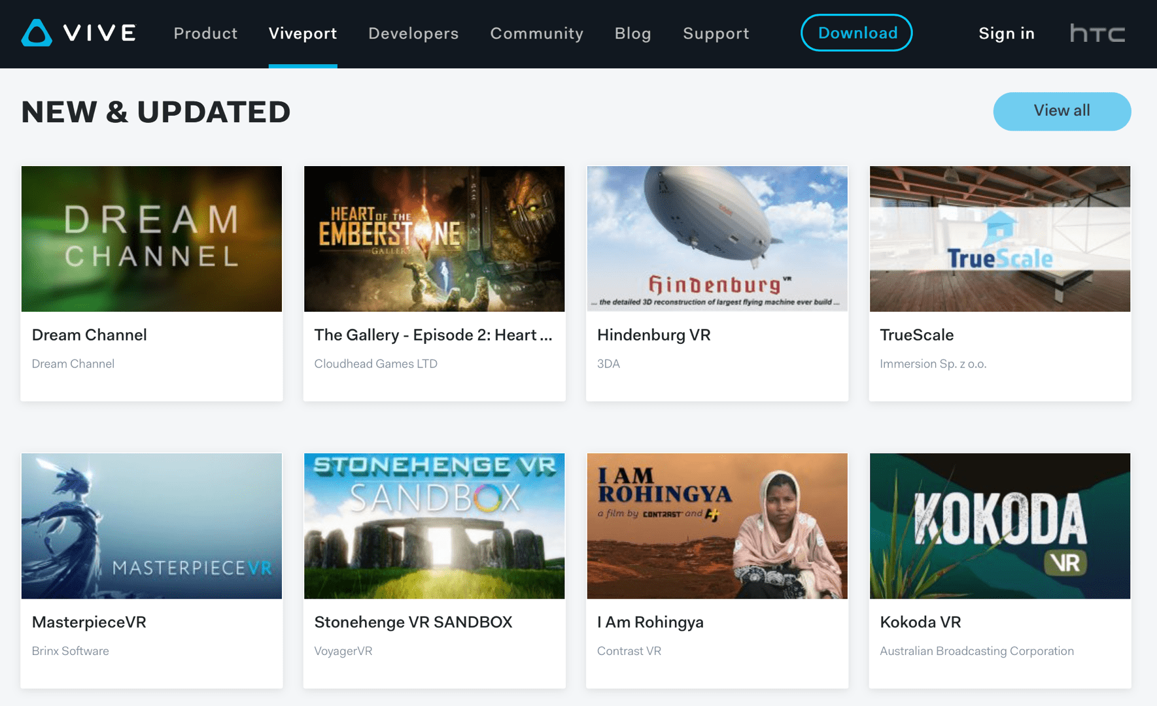Viewport: 1157px width, 706px height.
Task: Click the Hindenburg VR title text
Action: tap(654, 335)
